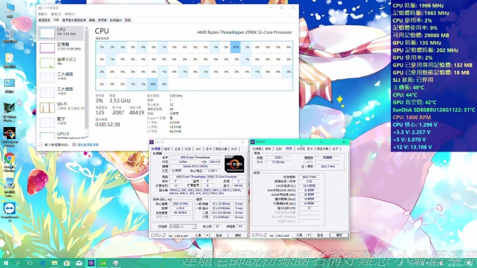The width and height of the screenshot is (477, 268).
Task: Click 验证 button in left CPU-Z window
Action: coord(219,235)
